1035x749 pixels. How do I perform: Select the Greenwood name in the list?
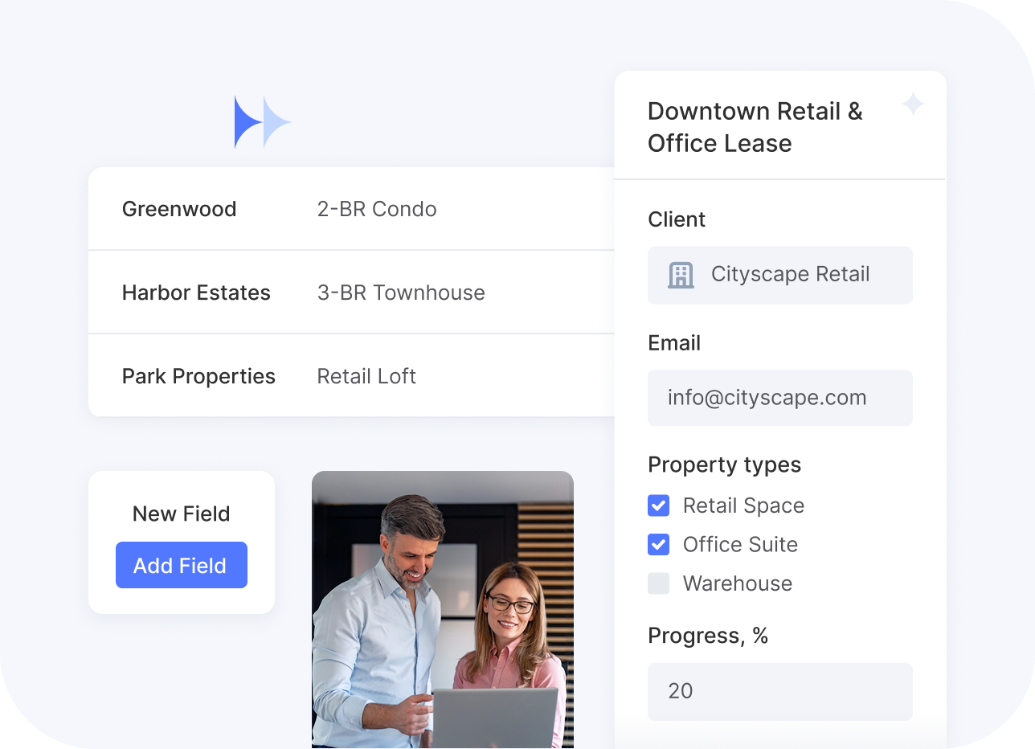[x=179, y=209]
